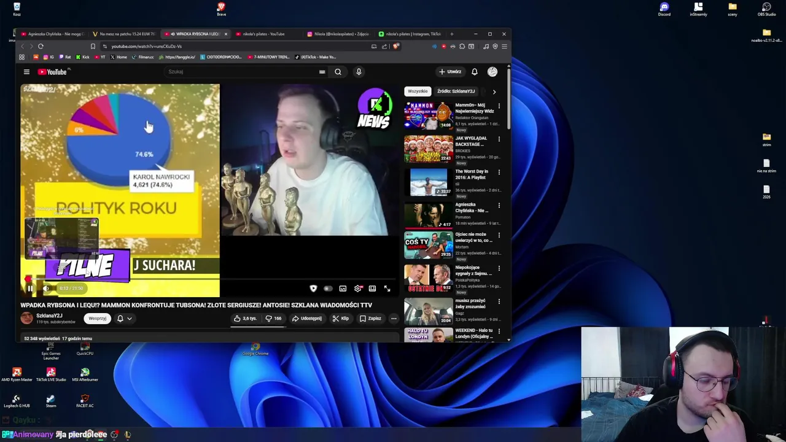Dislike the video with thumbs down
The image size is (786, 442).
point(274,319)
